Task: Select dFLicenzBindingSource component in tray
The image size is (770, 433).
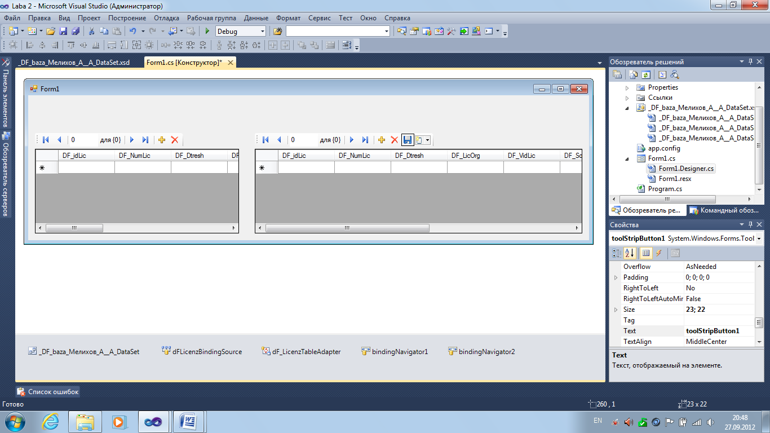Action: tap(201, 351)
